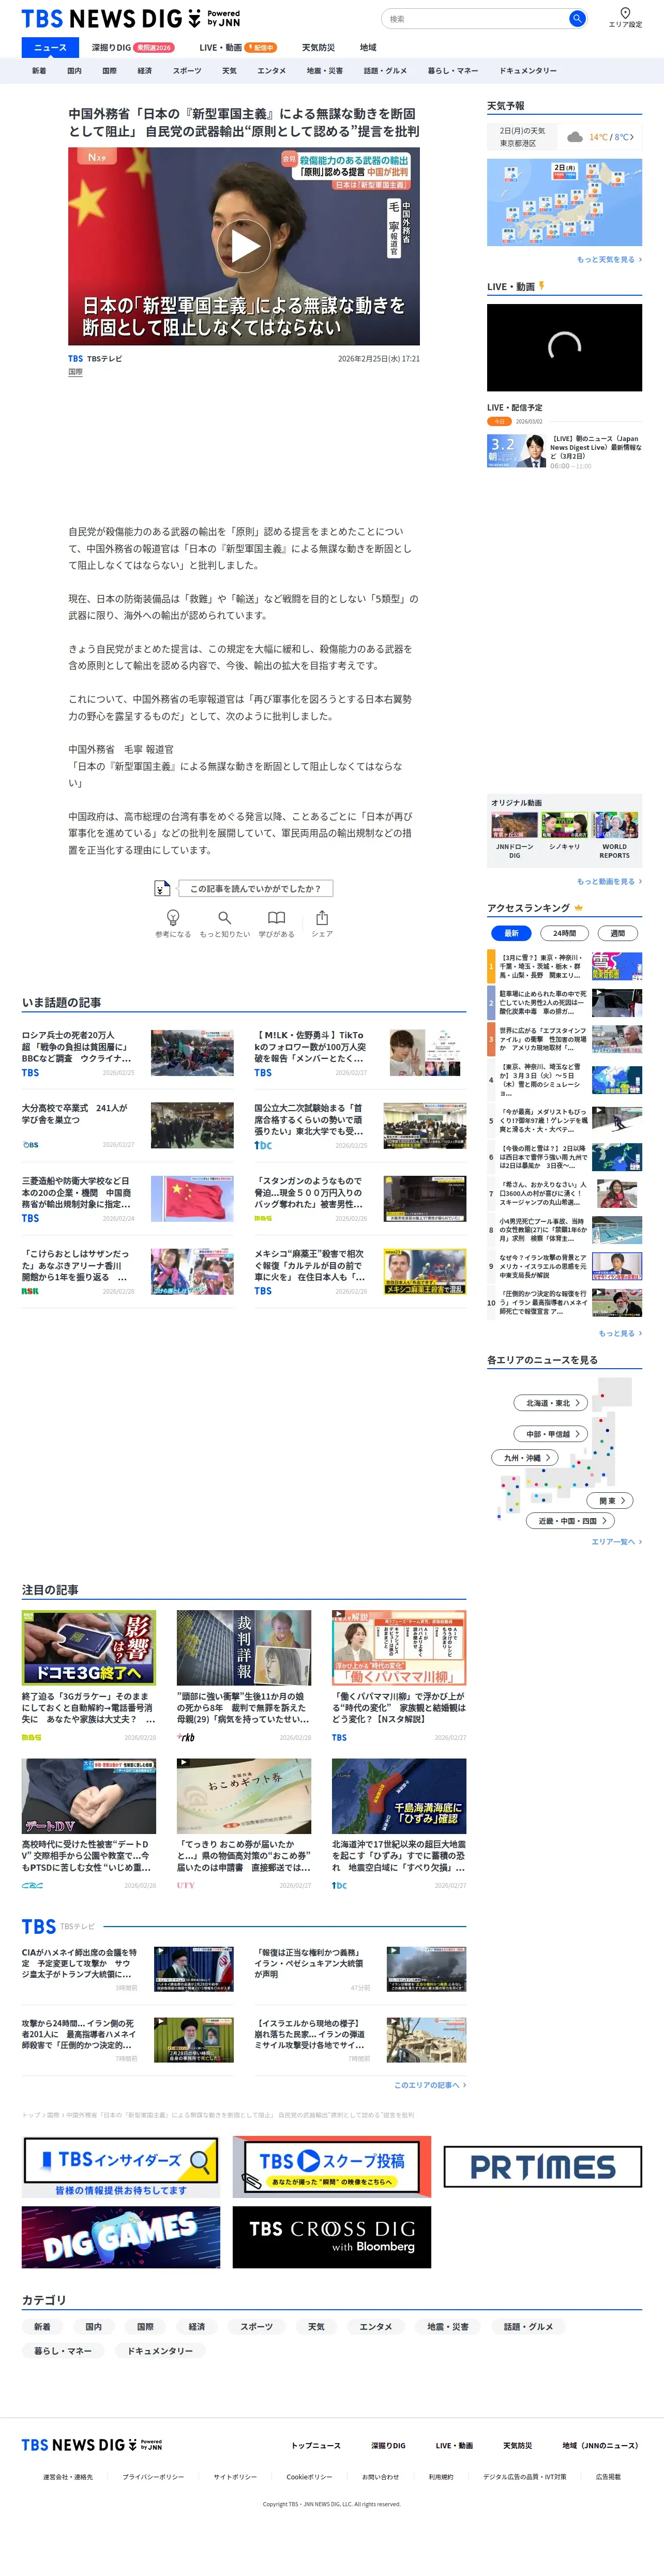Open the LIVE・動画 tab
The height and width of the screenshot is (2576, 664).
tap(237, 47)
